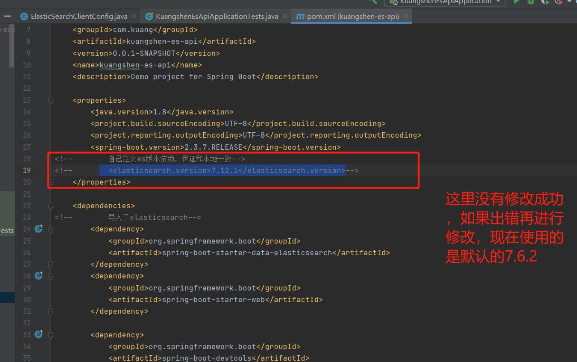Click the Demo project for Spring Boot description
This screenshot has width=577, height=362.
pyautogui.click(x=195, y=76)
